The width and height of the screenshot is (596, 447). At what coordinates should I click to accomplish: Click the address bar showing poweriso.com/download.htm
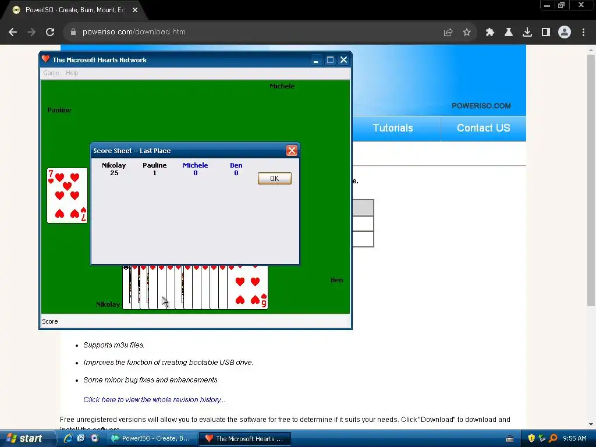point(251,32)
